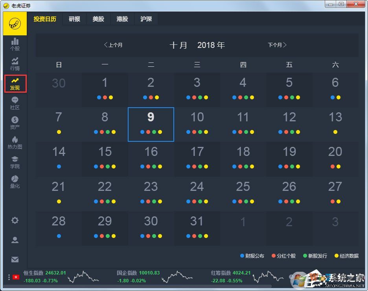Open the 社区 community panel
This screenshot has width=368, height=291.
15,102
